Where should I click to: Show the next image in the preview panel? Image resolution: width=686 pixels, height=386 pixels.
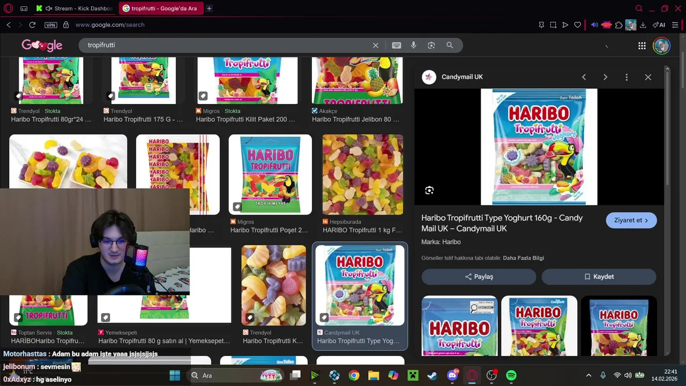606,77
